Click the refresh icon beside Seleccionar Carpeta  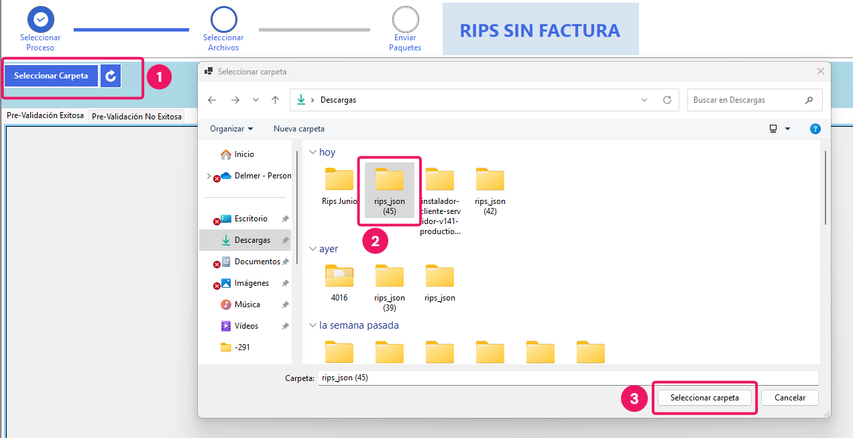[111, 76]
